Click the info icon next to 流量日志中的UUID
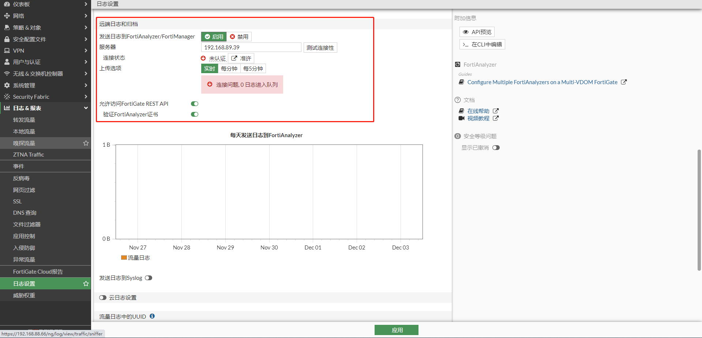This screenshot has width=702, height=338. 152,316
